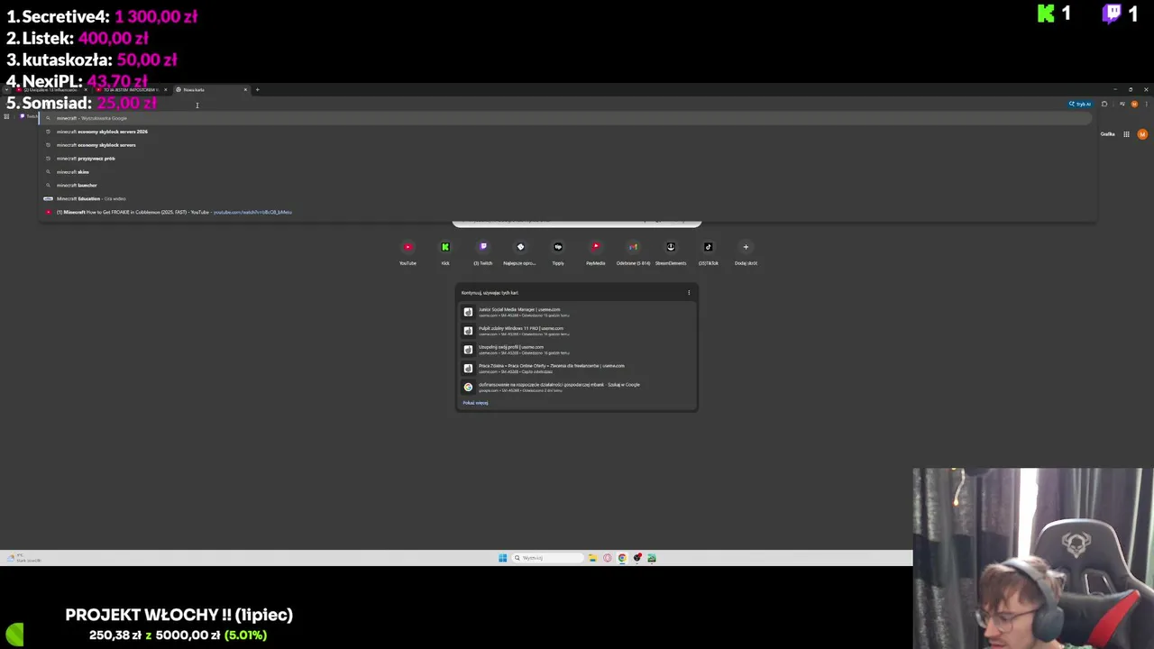Switch to the first YouTube tab
Image resolution: width=1154 pixels, height=649 pixels.
pos(50,90)
